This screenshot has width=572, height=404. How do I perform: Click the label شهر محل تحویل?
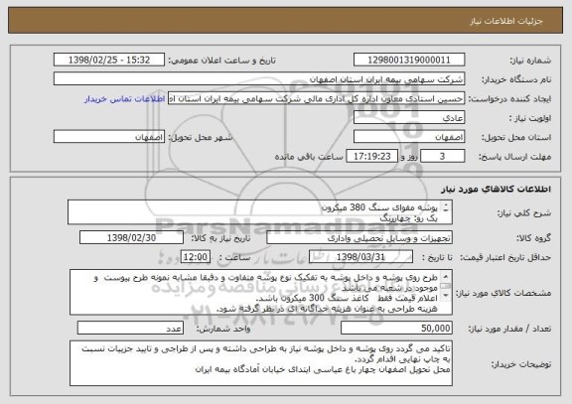(x=201, y=137)
